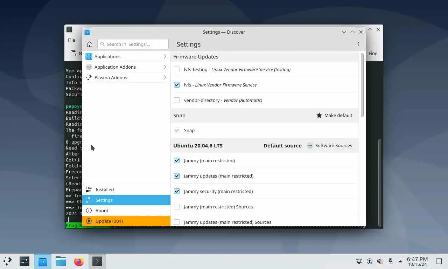Click the Installed list icon

[89, 189]
